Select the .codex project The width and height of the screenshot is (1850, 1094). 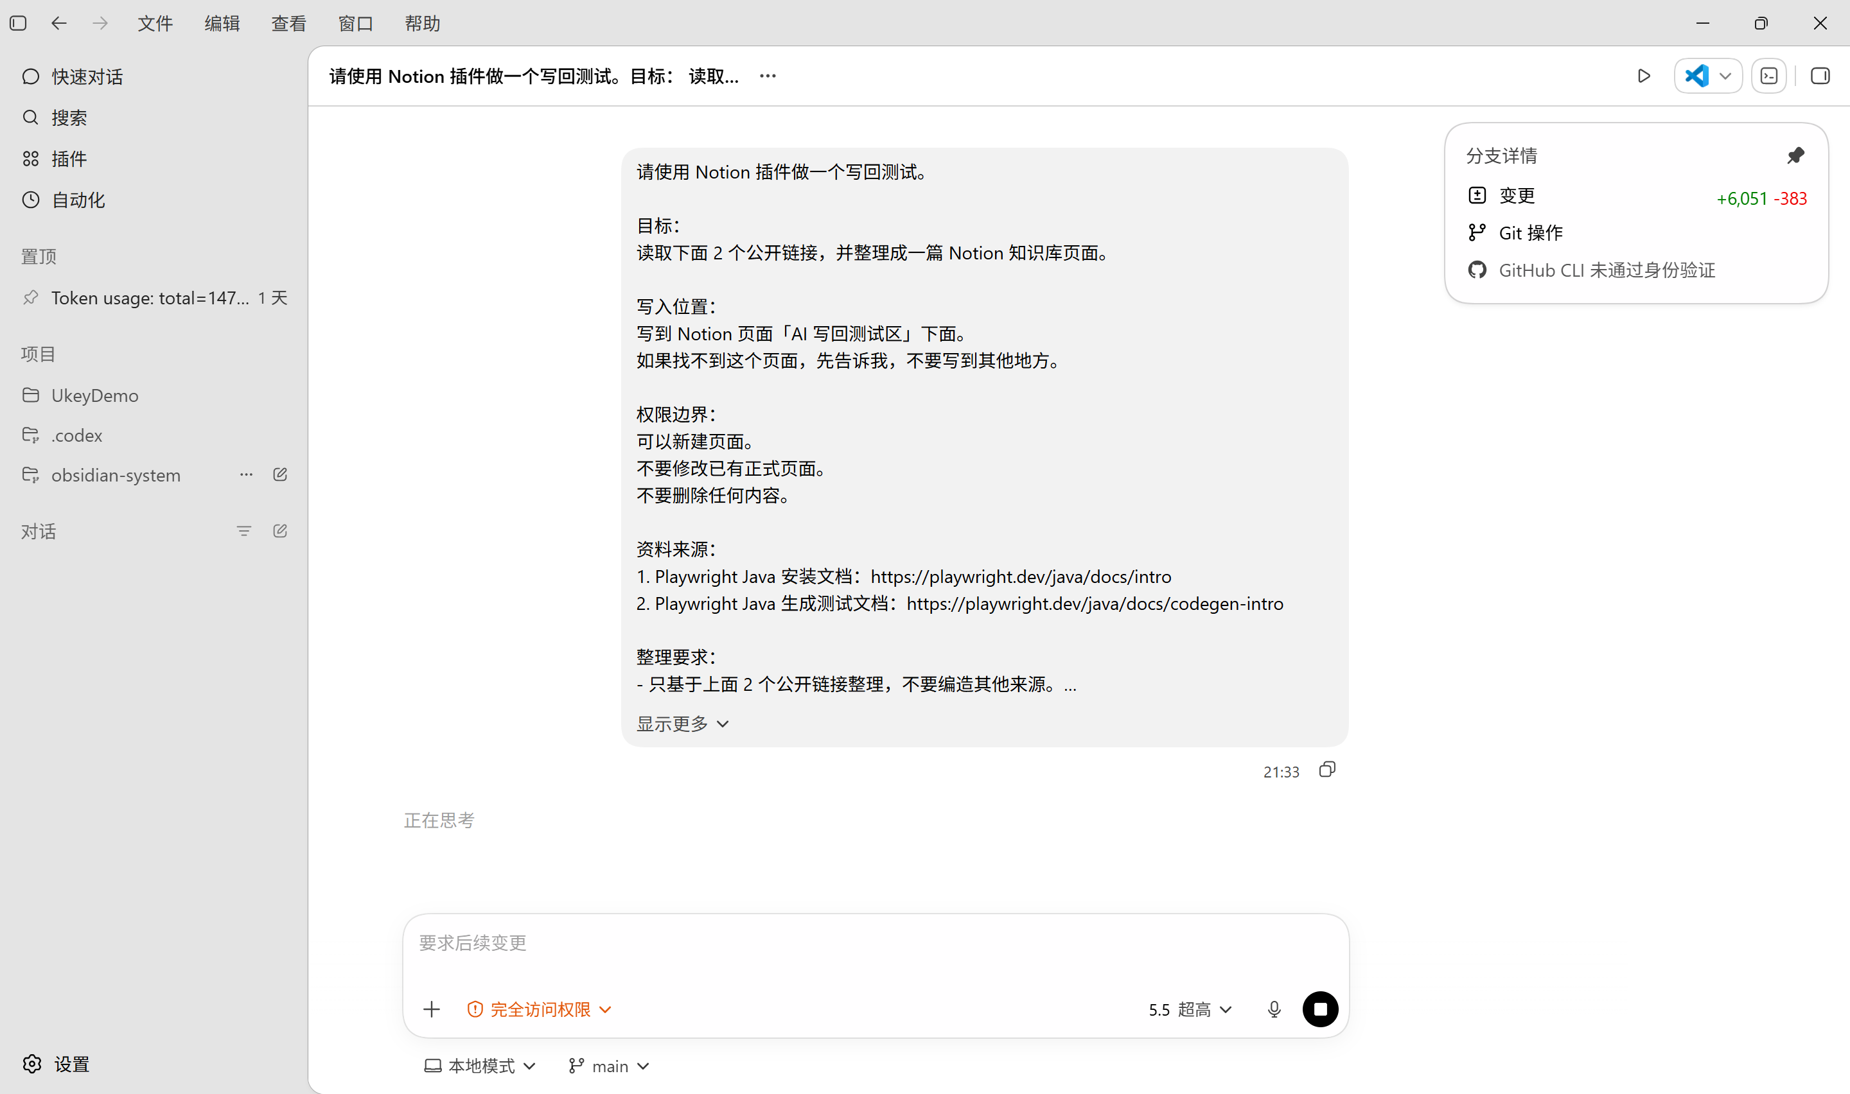[154, 436]
